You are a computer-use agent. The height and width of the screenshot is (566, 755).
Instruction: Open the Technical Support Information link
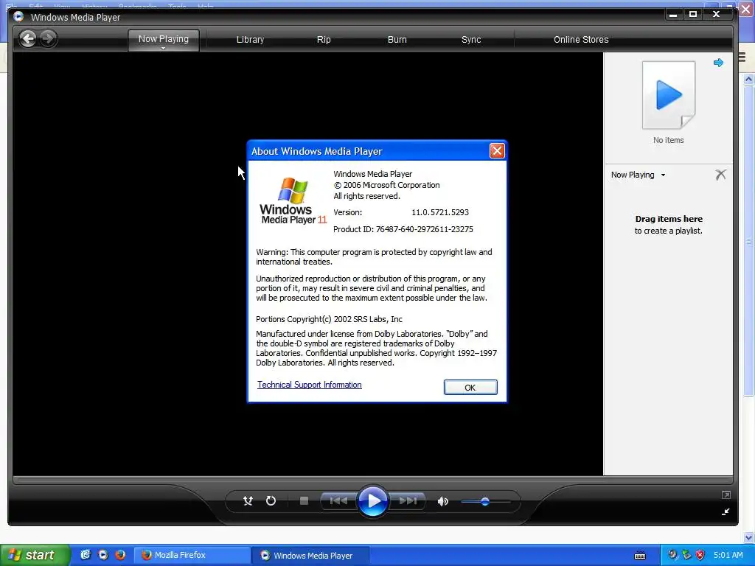pyautogui.click(x=309, y=385)
